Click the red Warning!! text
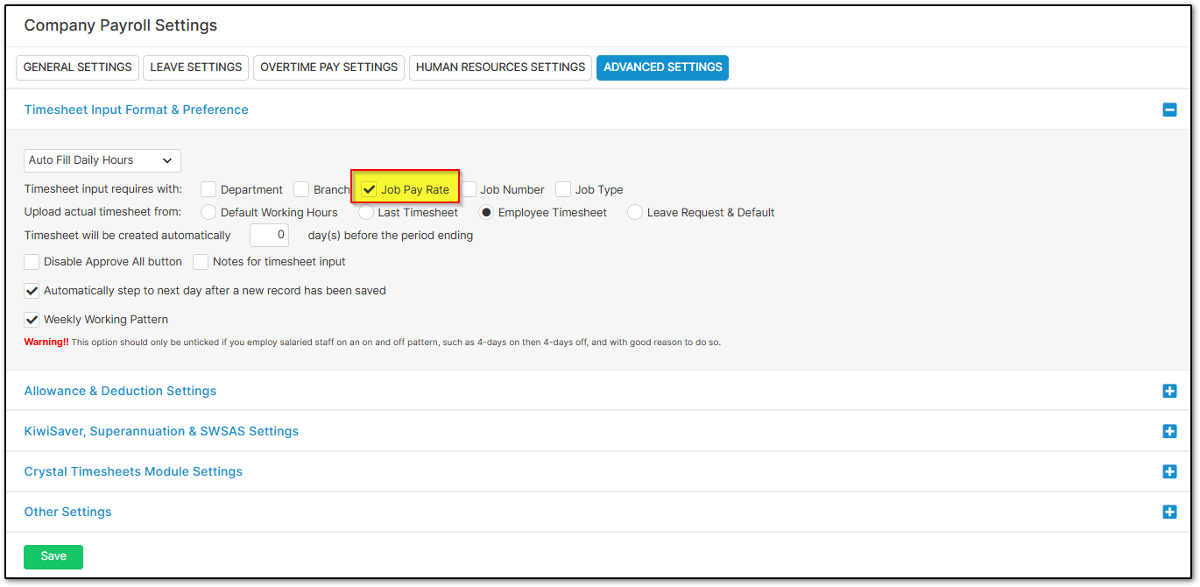The width and height of the screenshot is (1200, 587). (x=46, y=342)
